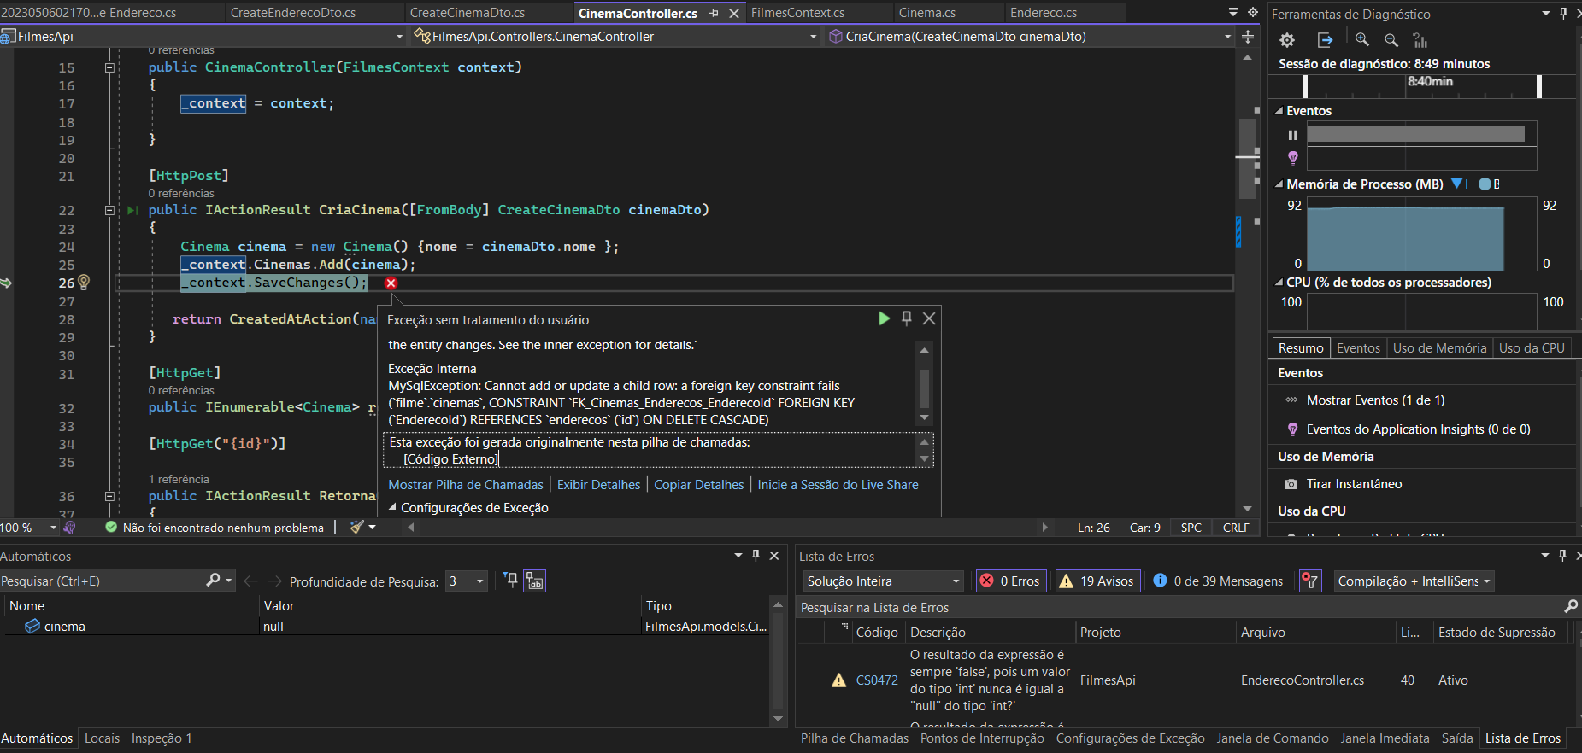Collapse Memória de Processo section
The width and height of the screenshot is (1582, 753).
(x=1279, y=184)
